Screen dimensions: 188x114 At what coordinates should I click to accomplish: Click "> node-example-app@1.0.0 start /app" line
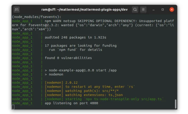coord(81,70)
